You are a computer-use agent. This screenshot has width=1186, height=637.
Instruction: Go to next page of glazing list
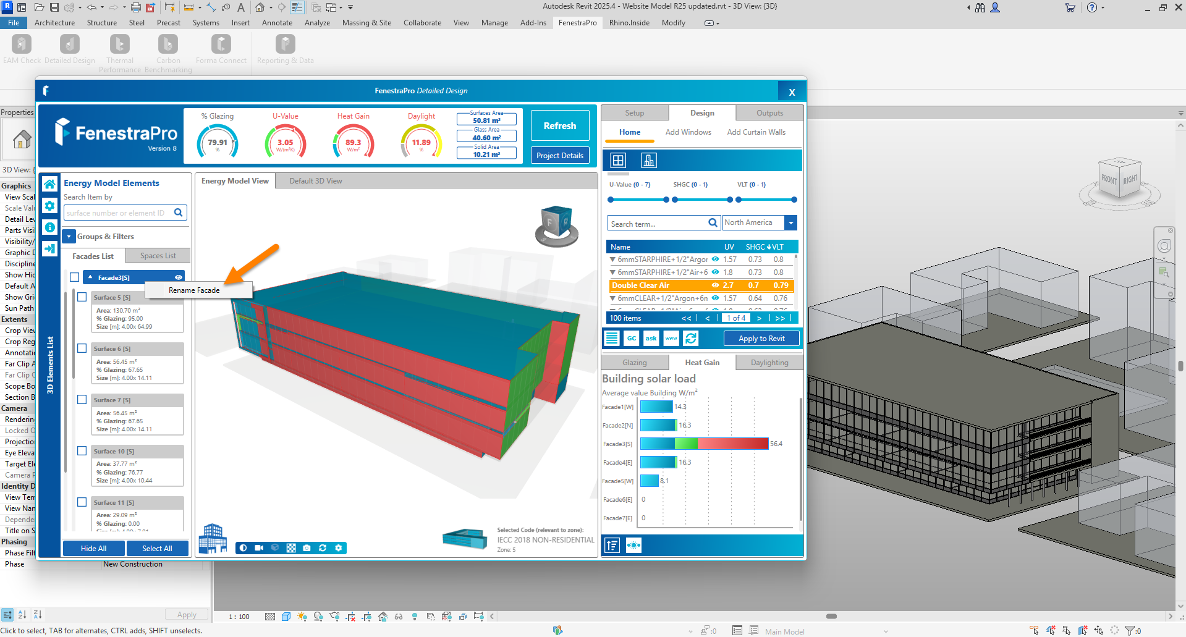pos(759,318)
